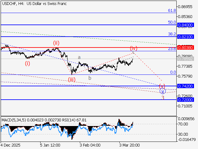Click the red (v) wave label
The image size is (198, 149).
pyautogui.click(x=162, y=86)
